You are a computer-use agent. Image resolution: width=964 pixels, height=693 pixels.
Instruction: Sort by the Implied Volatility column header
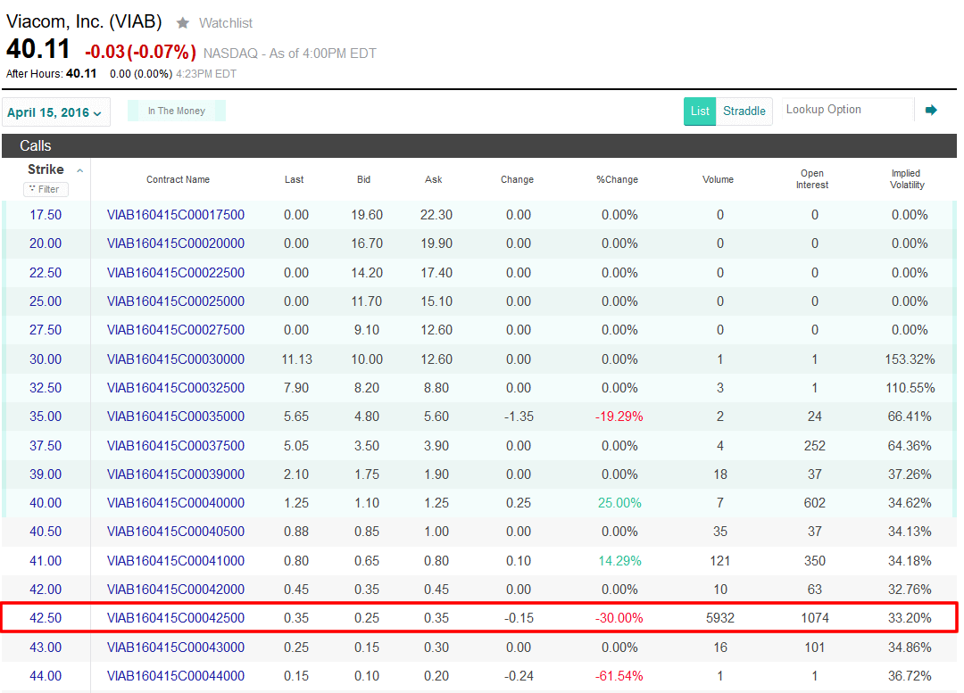click(907, 178)
